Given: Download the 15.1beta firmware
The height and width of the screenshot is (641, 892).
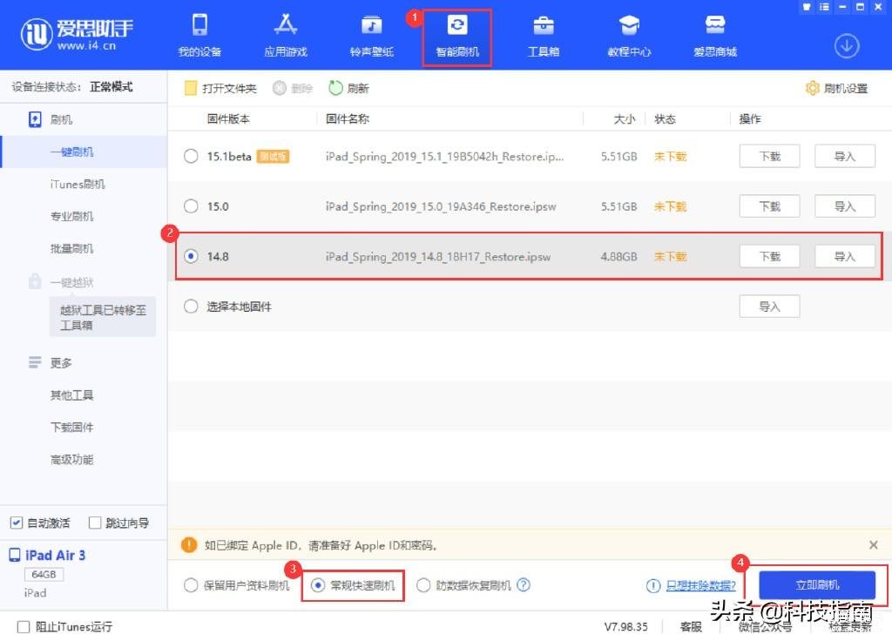Looking at the screenshot, I should [x=770, y=156].
